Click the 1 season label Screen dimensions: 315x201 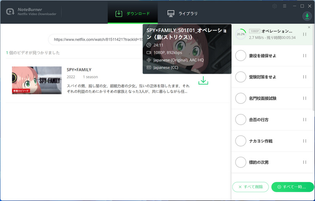[90, 77]
